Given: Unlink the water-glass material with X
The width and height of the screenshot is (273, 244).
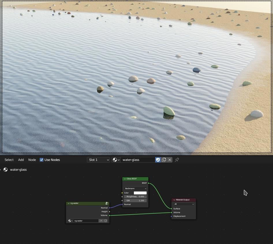Looking at the screenshot, I should click(x=170, y=160).
